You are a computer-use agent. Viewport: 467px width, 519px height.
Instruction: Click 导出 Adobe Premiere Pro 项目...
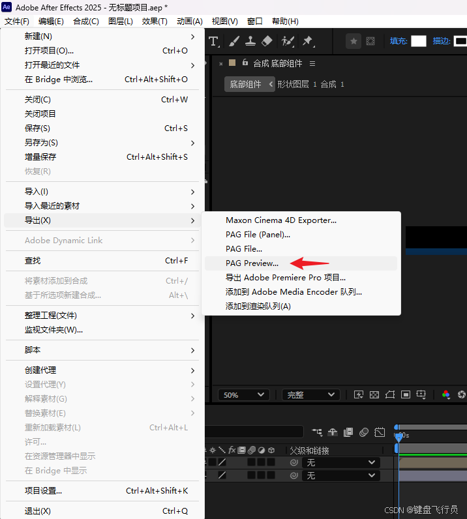pyautogui.click(x=301, y=278)
